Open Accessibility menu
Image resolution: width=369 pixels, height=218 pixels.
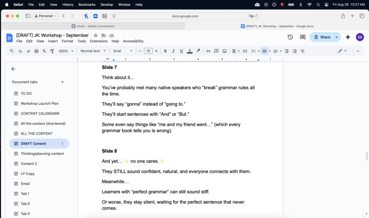click(x=133, y=41)
